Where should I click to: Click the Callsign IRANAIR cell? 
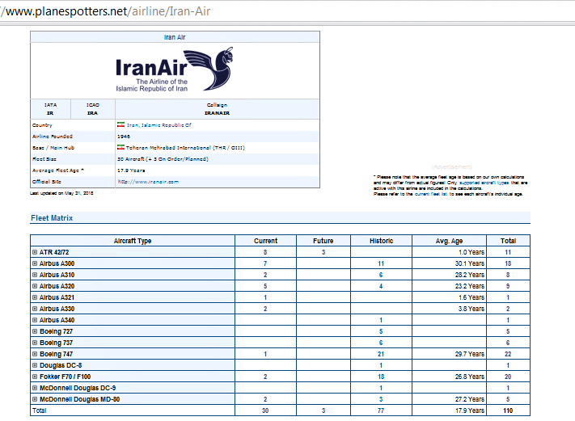point(217,109)
